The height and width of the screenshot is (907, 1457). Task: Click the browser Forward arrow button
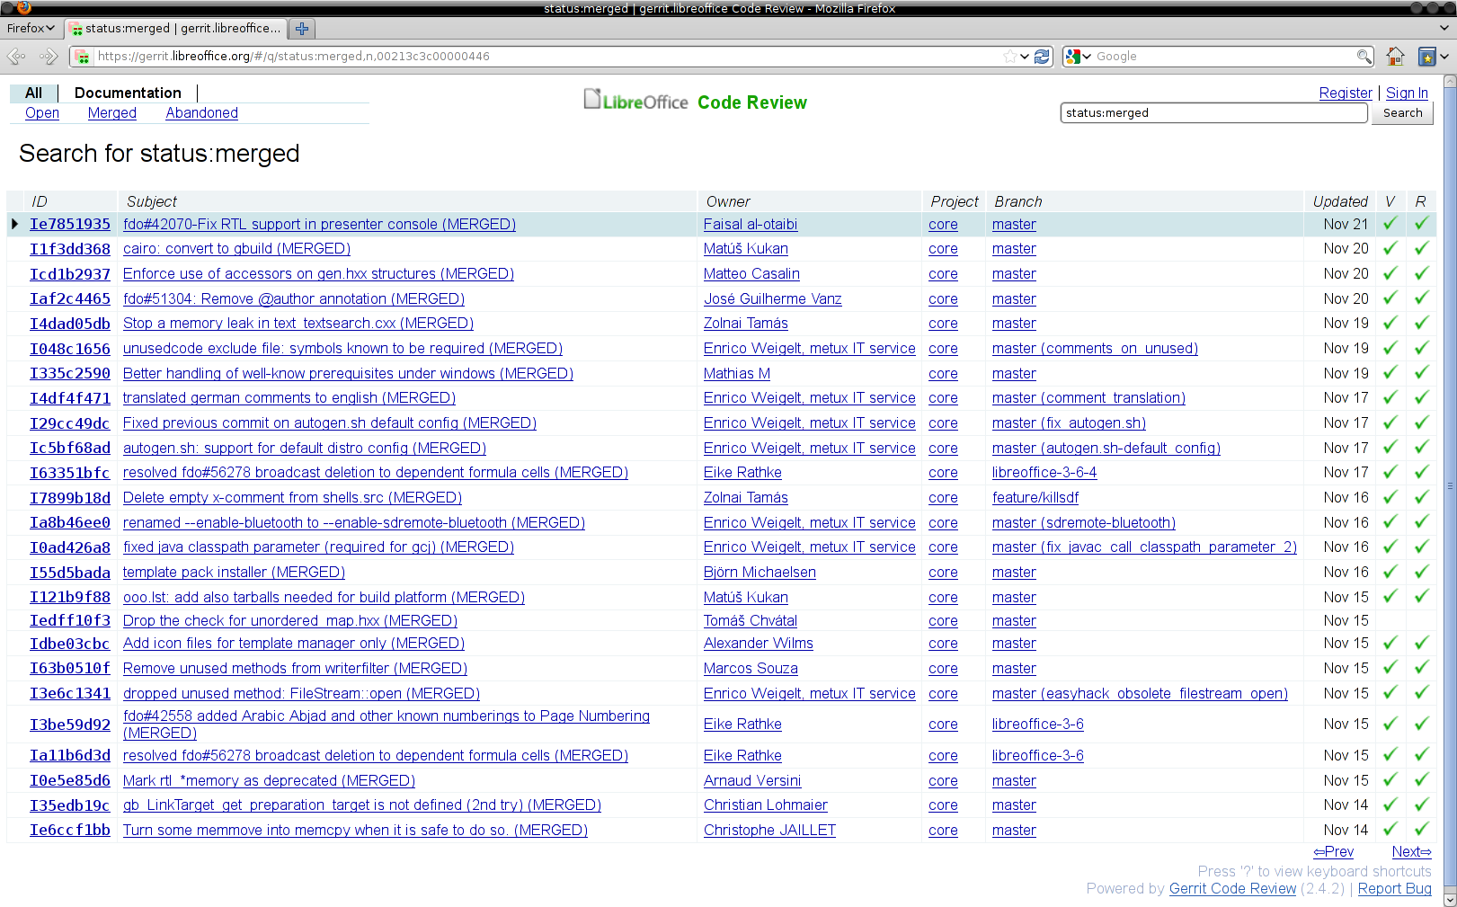coord(49,57)
